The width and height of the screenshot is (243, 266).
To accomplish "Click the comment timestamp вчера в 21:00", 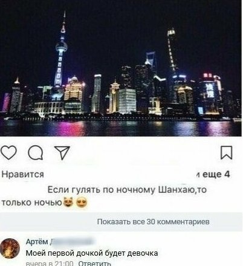I will coord(50,264).
